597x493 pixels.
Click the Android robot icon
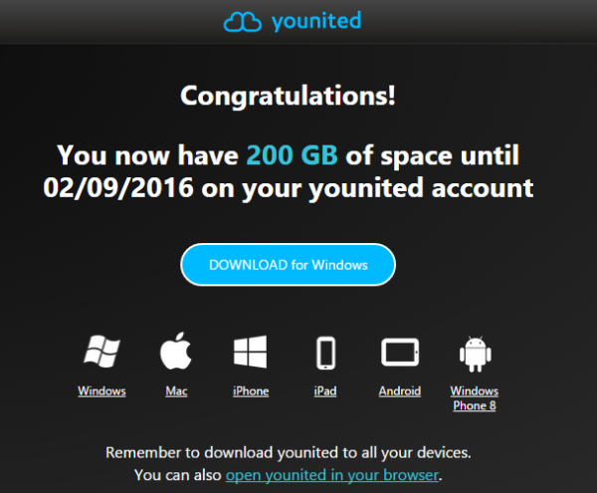pos(474,354)
